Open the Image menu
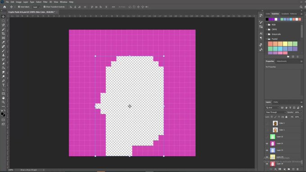Image resolution: width=306 pixels, height=172 pixels. [x=18, y=2]
